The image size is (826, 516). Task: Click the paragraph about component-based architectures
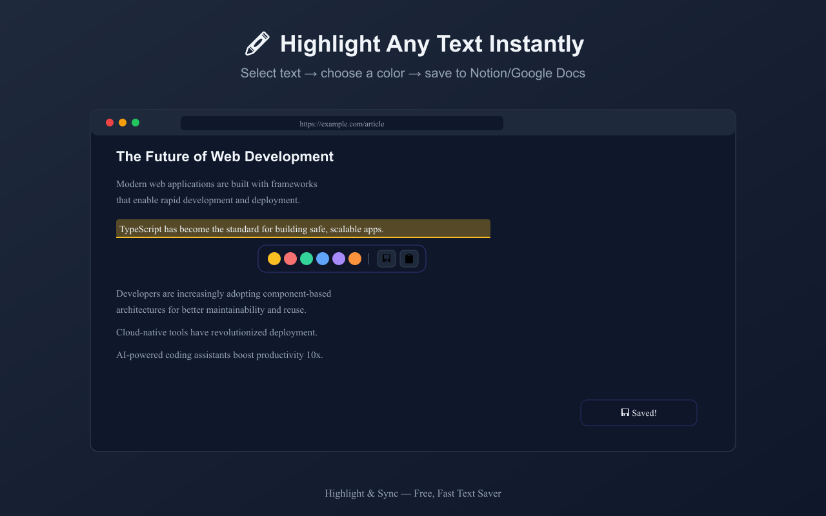[223, 301]
